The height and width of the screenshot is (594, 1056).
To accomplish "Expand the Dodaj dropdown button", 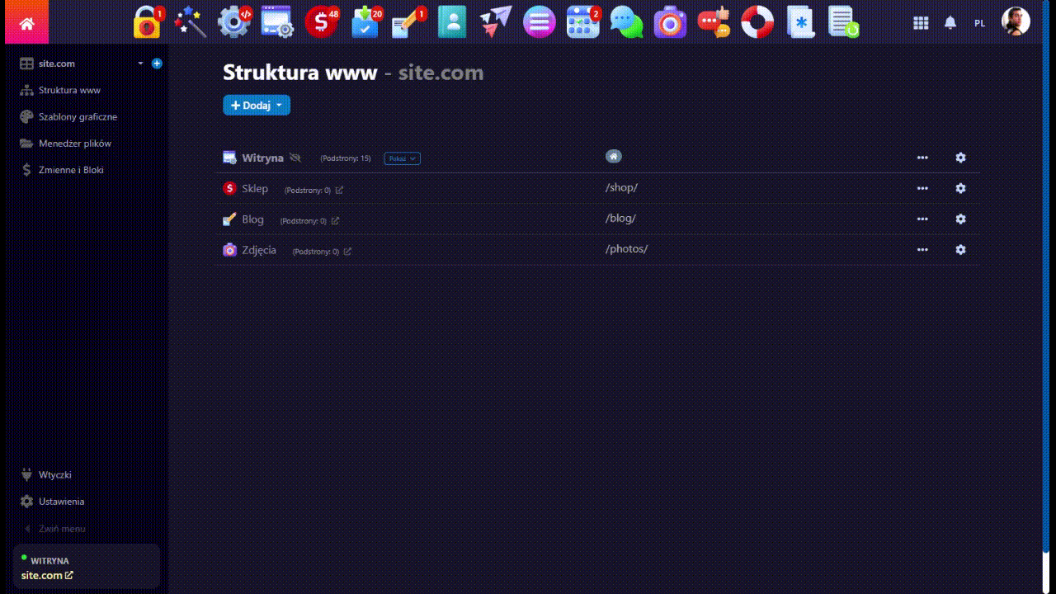I will [x=257, y=105].
